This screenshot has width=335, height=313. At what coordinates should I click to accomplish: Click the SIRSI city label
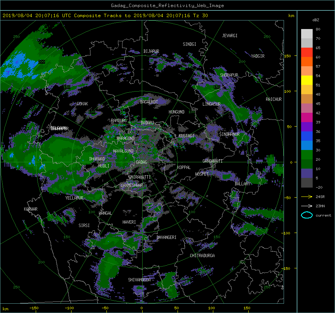[x=84, y=226]
